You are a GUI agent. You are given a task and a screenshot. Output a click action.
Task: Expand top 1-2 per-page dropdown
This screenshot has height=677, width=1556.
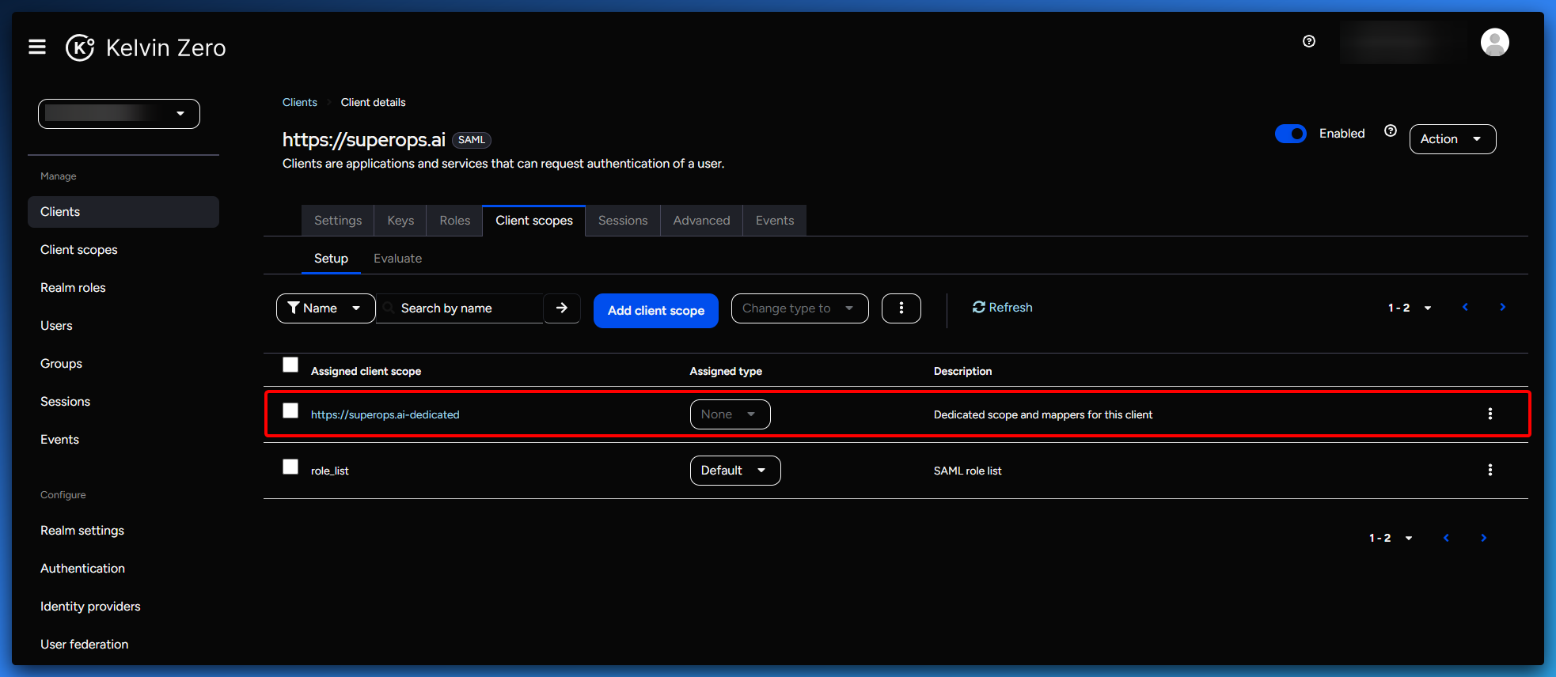(1410, 308)
